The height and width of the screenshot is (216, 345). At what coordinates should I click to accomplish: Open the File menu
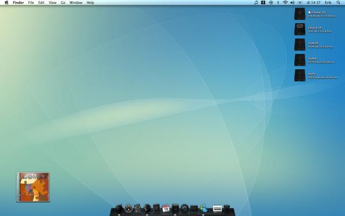tap(31, 3)
